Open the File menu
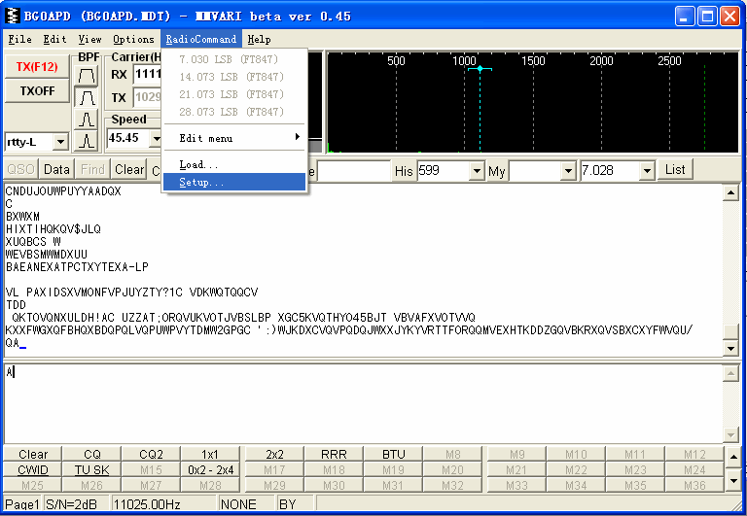 tap(20, 39)
